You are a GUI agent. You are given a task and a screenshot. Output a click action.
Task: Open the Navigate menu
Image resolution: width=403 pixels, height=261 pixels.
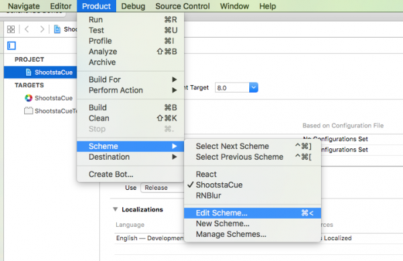24,6
